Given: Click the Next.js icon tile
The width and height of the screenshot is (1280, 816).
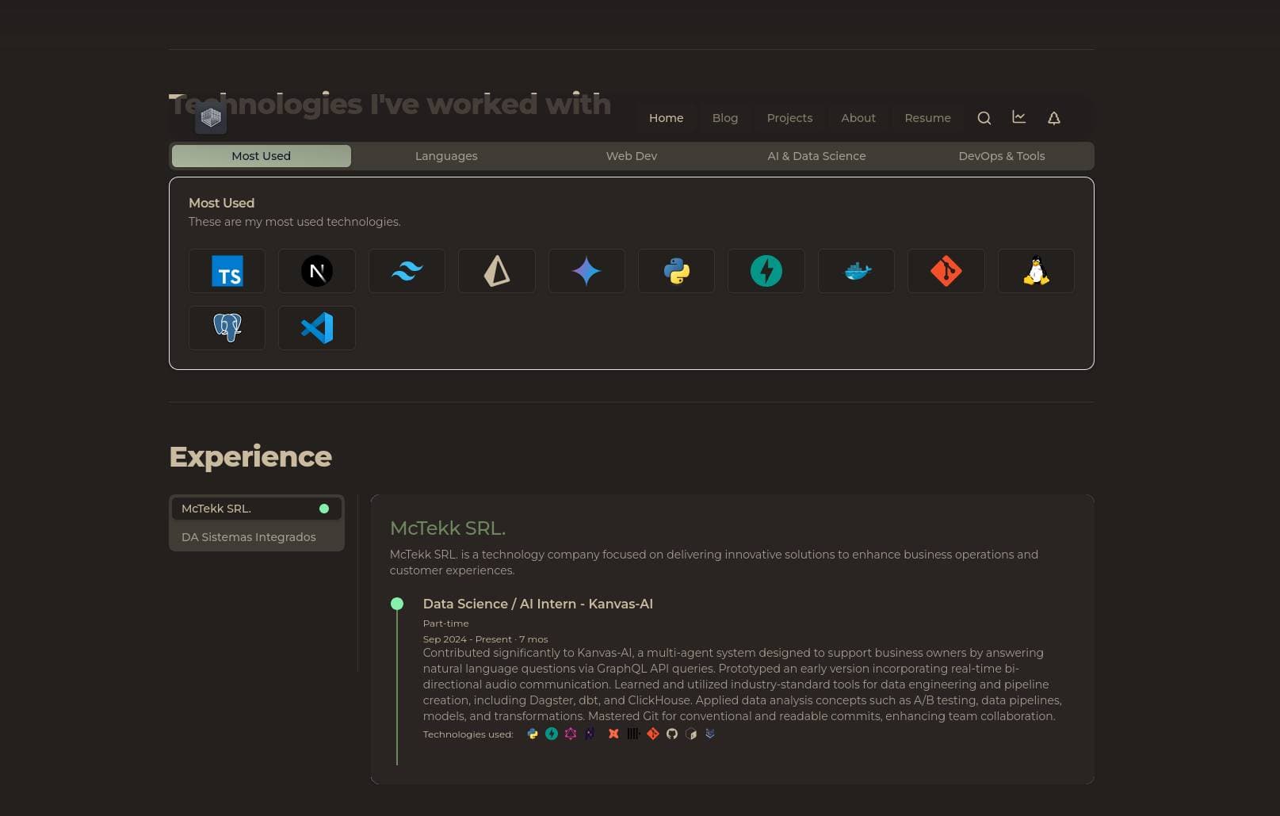Looking at the screenshot, I should click(x=317, y=271).
